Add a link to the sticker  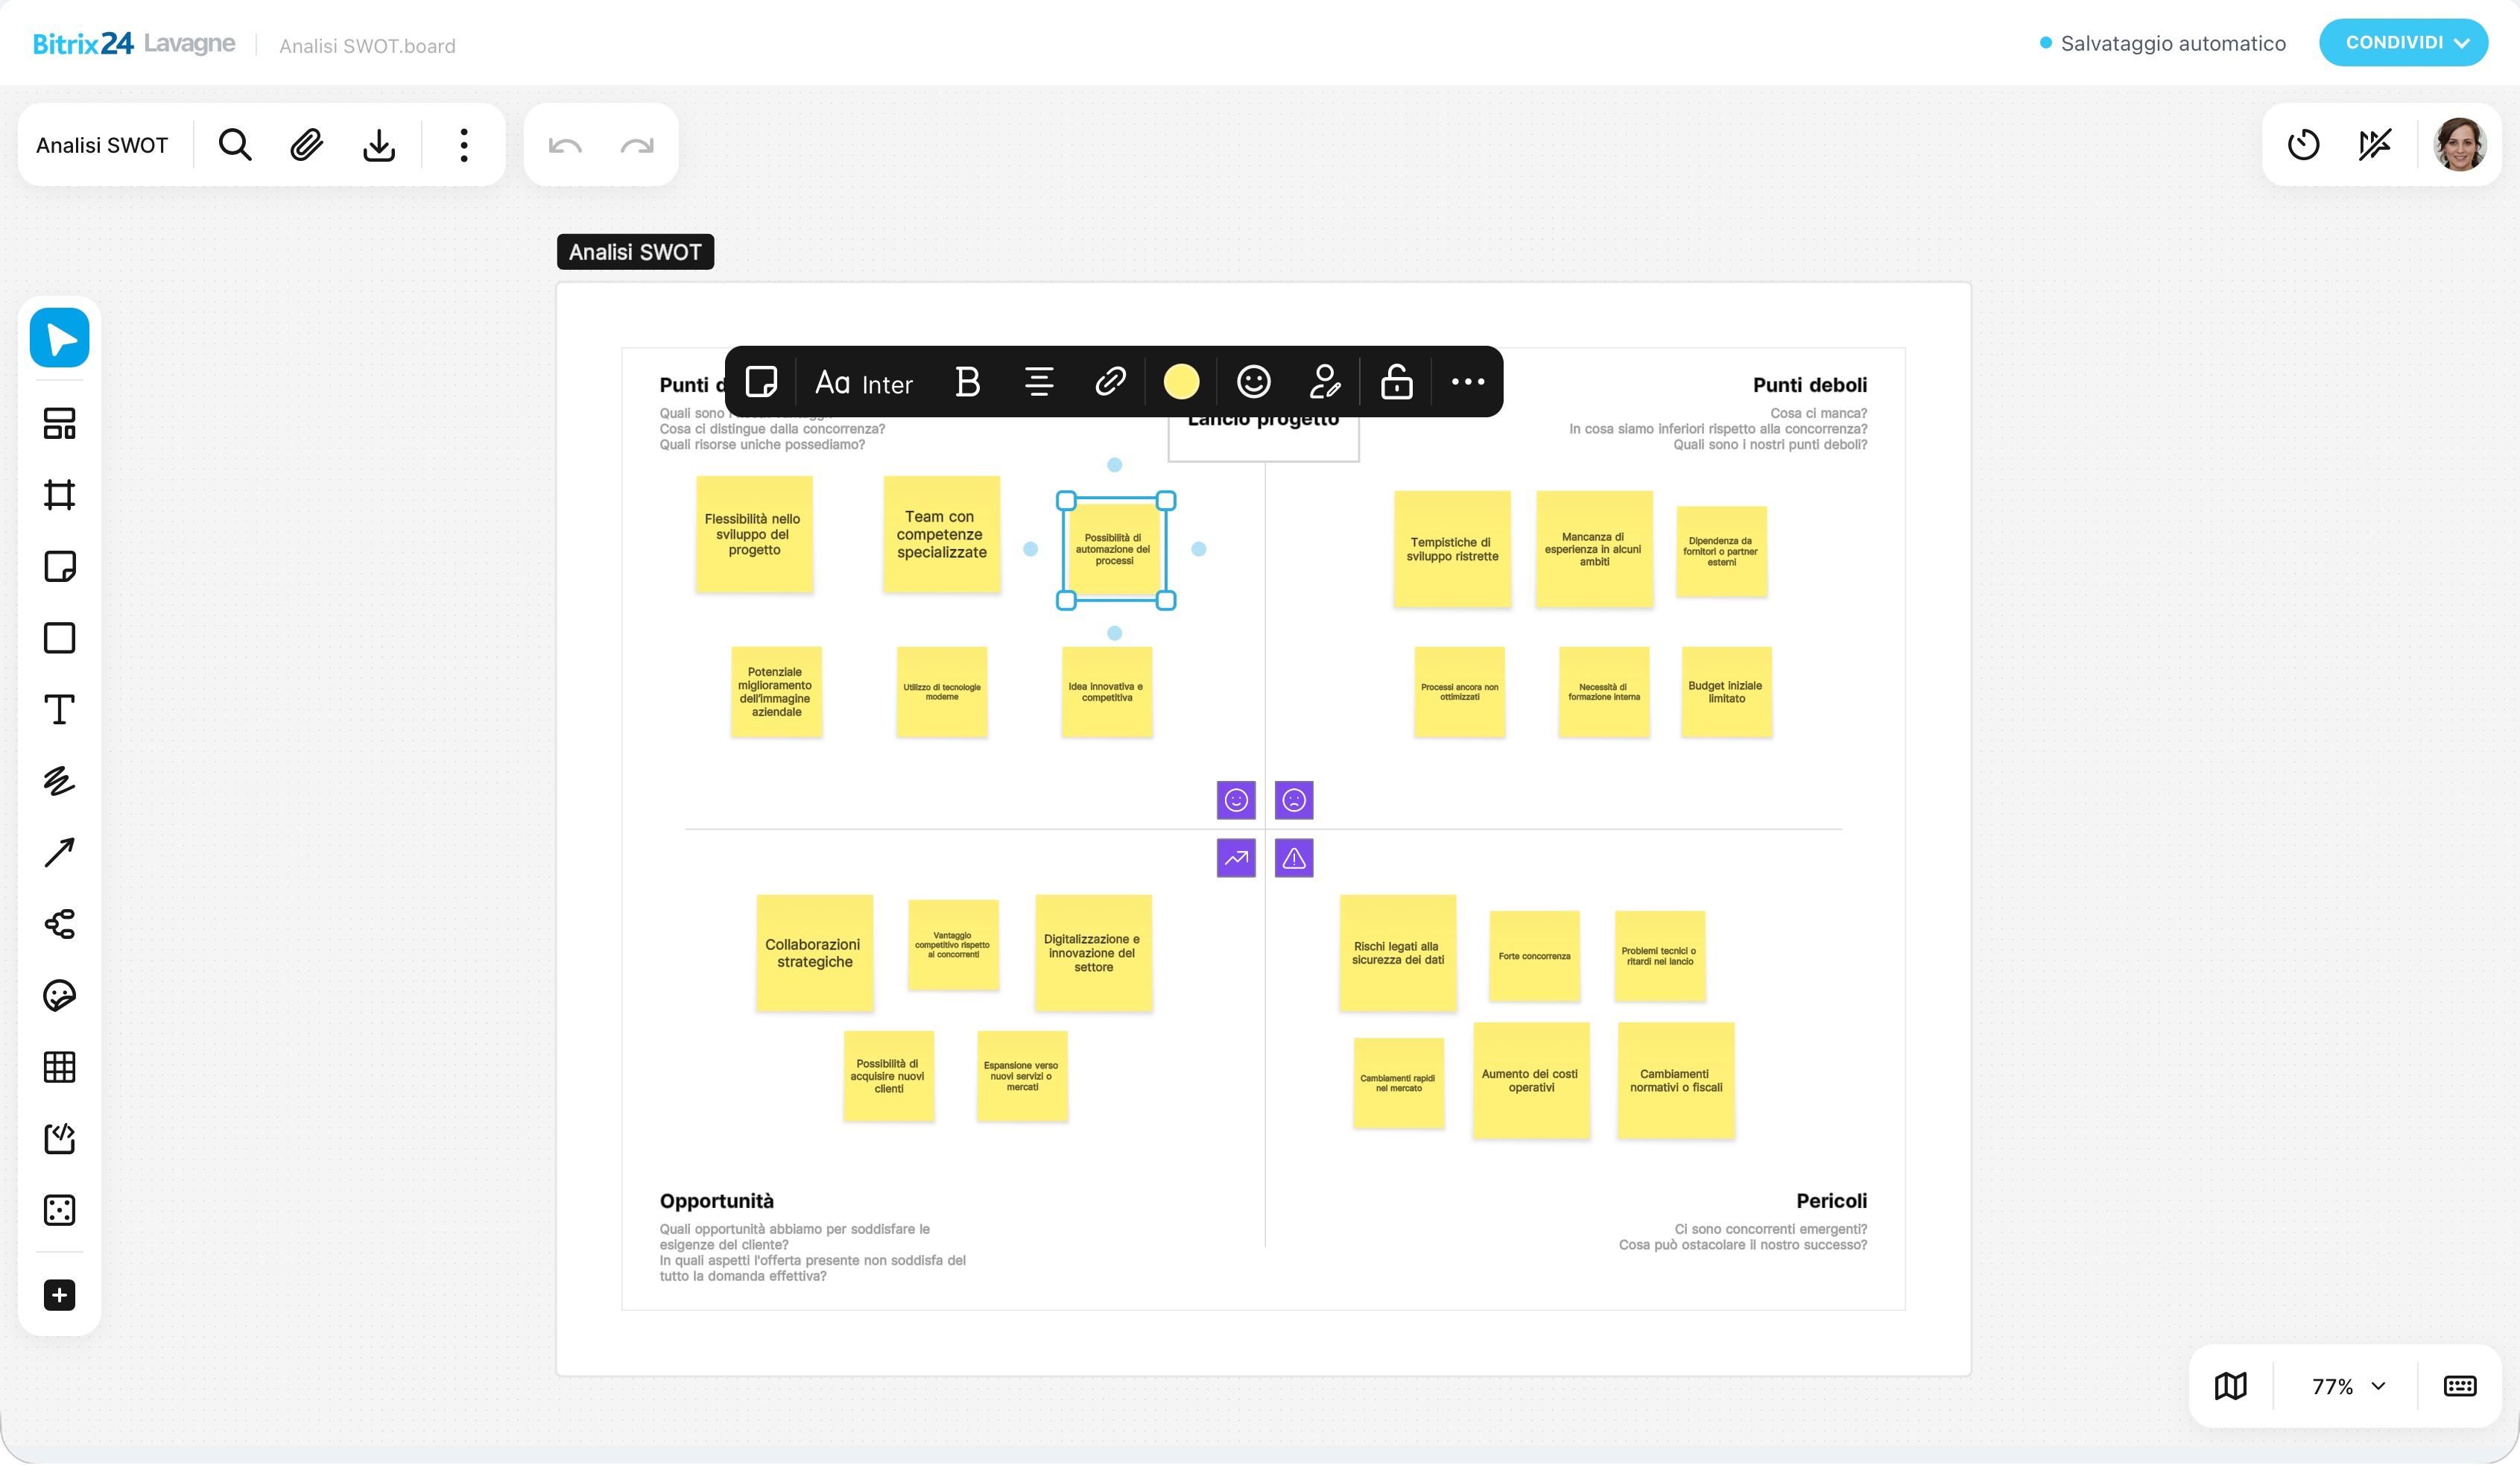tap(1110, 381)
